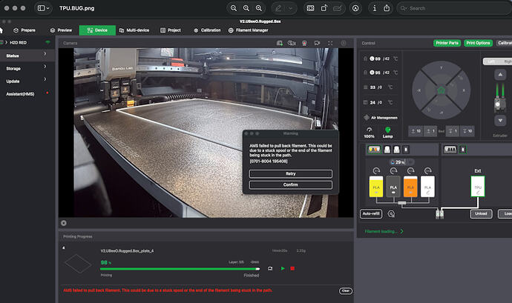
Task: Open Preview info inspector icon
Action: 375,8
